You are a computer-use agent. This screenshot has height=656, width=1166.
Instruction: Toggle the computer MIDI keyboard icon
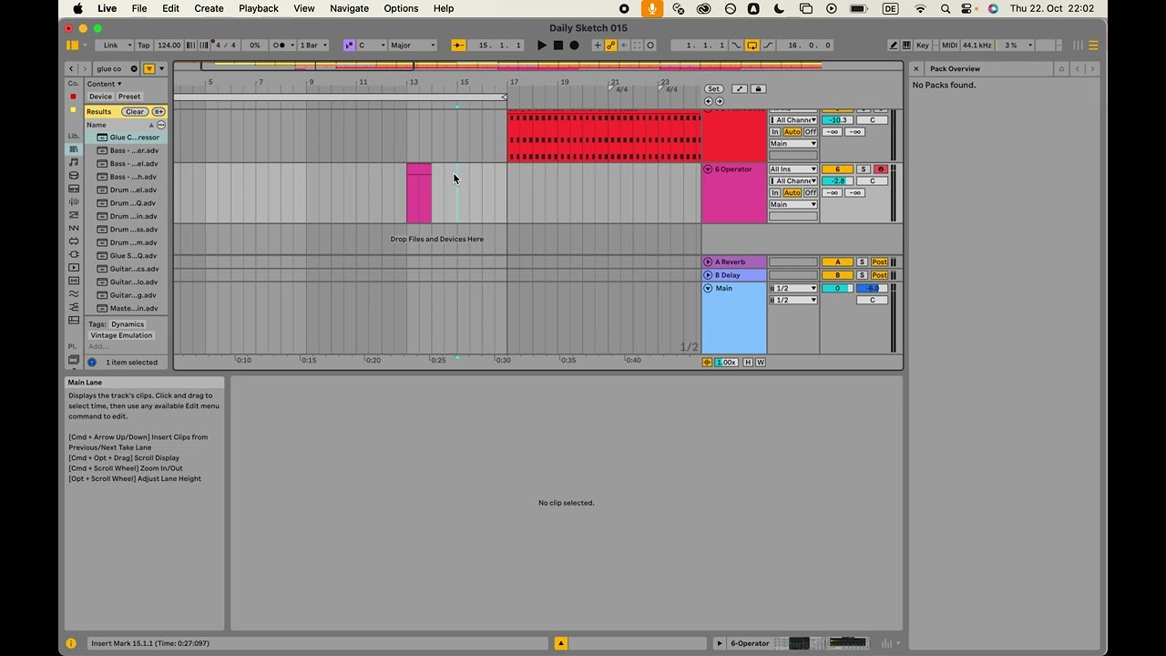[906, 45]
